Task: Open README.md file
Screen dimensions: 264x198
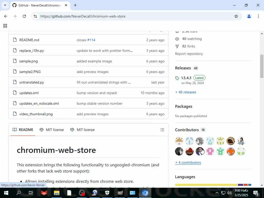Action: pos(29,40)
